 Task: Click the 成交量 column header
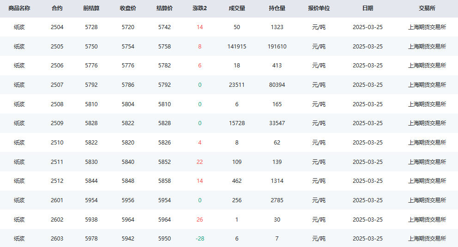pos(237,8)
